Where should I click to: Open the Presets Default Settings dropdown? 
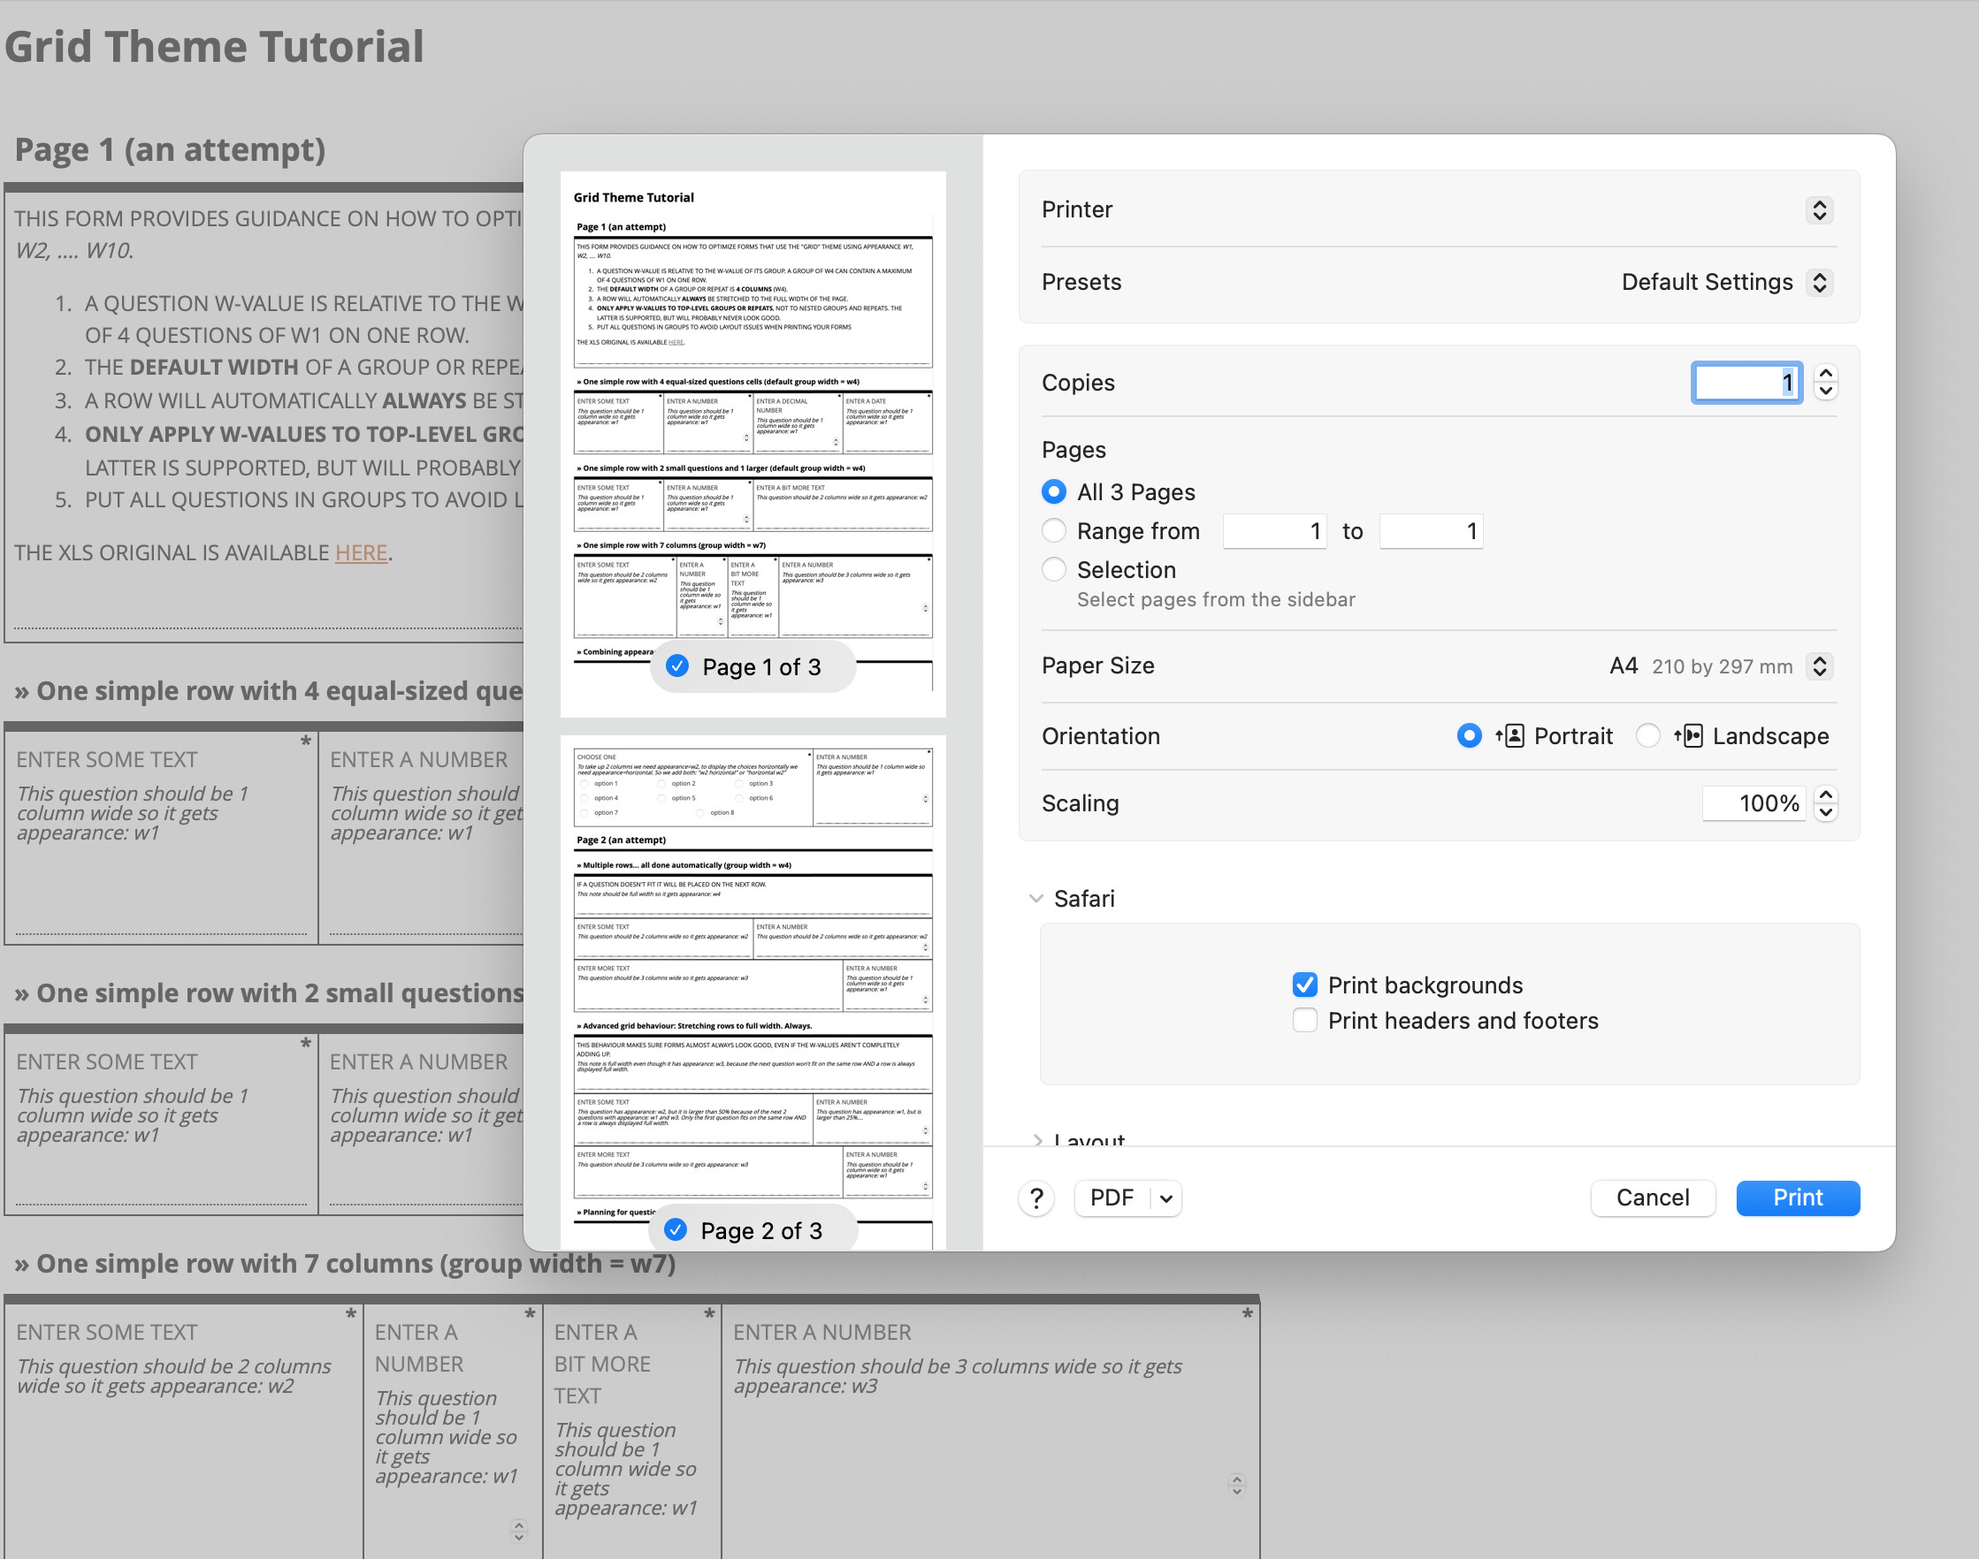click(1818, 282)
